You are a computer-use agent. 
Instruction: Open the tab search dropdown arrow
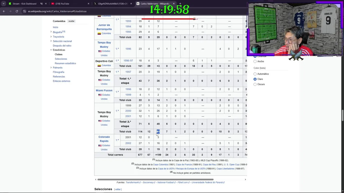[3, 4]
